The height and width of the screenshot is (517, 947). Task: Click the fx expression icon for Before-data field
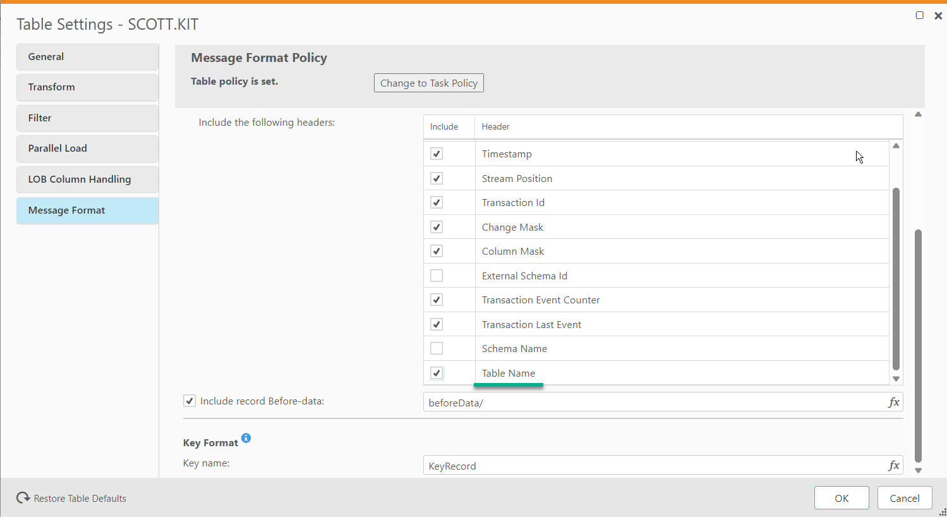click(893, 403)
